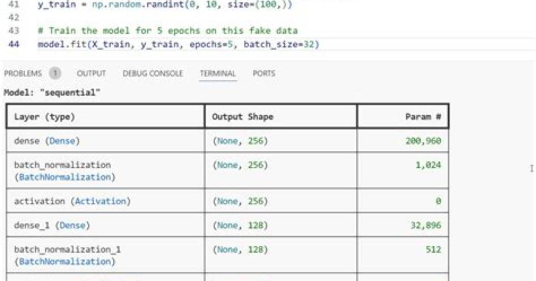Click the activation row param value 0

[x=438, y=201]
